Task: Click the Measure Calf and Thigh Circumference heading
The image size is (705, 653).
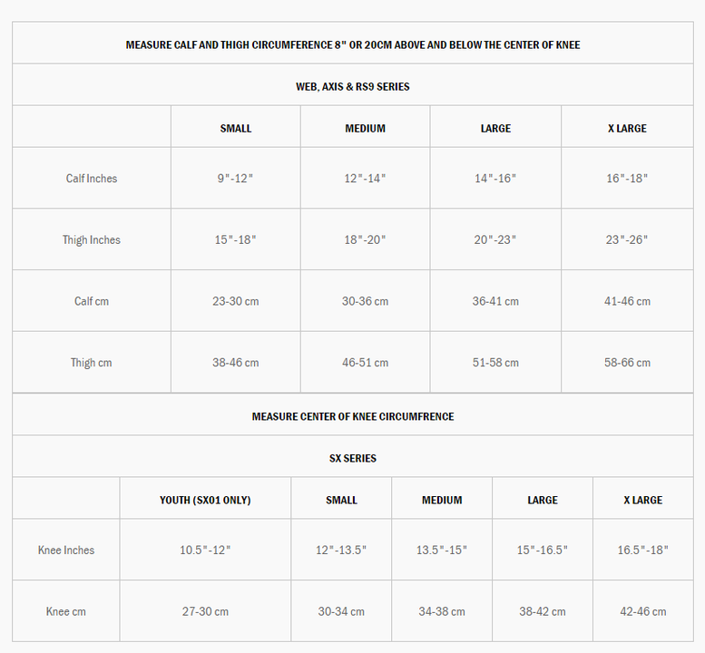Action: point(352,45)
